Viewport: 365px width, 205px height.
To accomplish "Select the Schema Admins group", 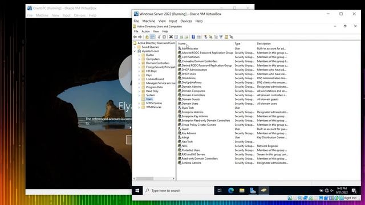I will coord(191,163).
